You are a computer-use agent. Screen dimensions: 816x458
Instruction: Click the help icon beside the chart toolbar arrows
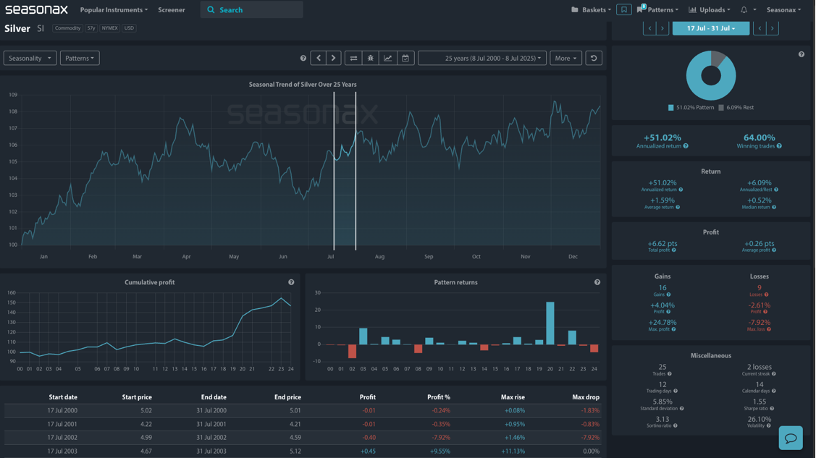point(303,58)
